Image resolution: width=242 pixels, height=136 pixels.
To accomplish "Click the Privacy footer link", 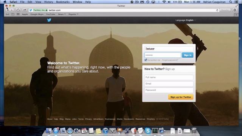I will coord(88,119).
